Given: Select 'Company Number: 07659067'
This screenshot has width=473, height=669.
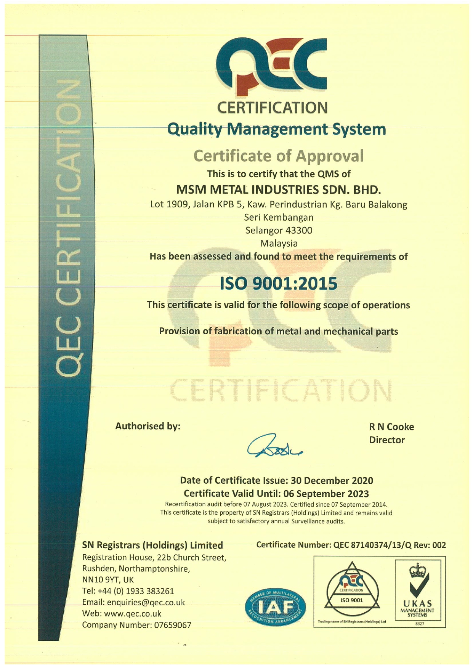Looking at the screenshot, I should tap(136, 625).
